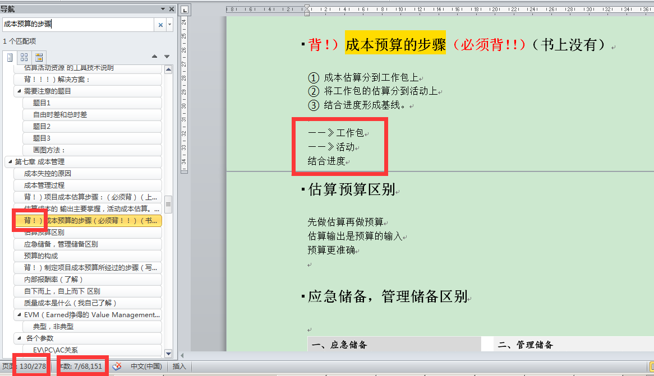
Task: Jump to heading 背！）制定项目成本预算所经过的步骤
Action: [x=87, y=268]
